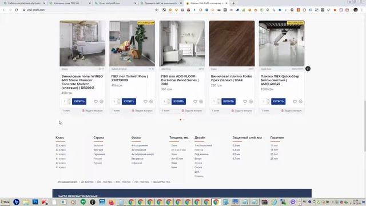Filter by design Под камень
Screen dimensions: 366x206
tap(201, 154)
